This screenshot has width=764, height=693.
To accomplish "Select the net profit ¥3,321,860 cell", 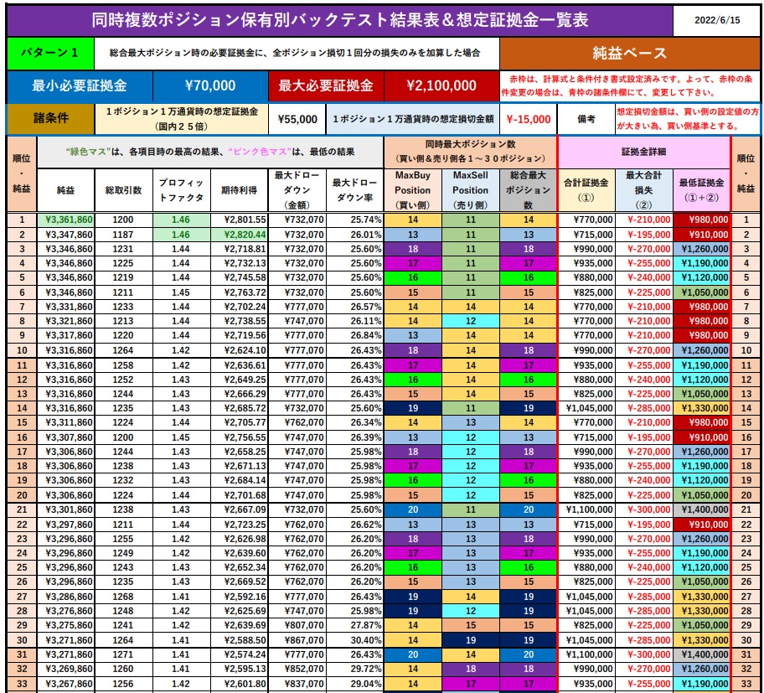I will pyautogui.click(x=66, y=321).
